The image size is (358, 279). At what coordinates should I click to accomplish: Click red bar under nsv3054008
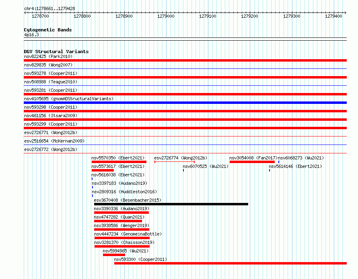[252, 162]
